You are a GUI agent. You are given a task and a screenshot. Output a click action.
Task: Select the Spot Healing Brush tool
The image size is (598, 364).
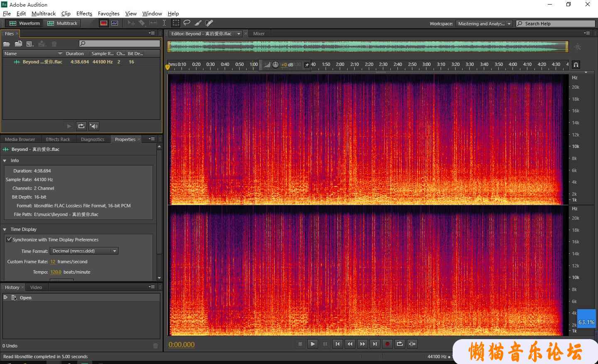(x=209, y=23)
